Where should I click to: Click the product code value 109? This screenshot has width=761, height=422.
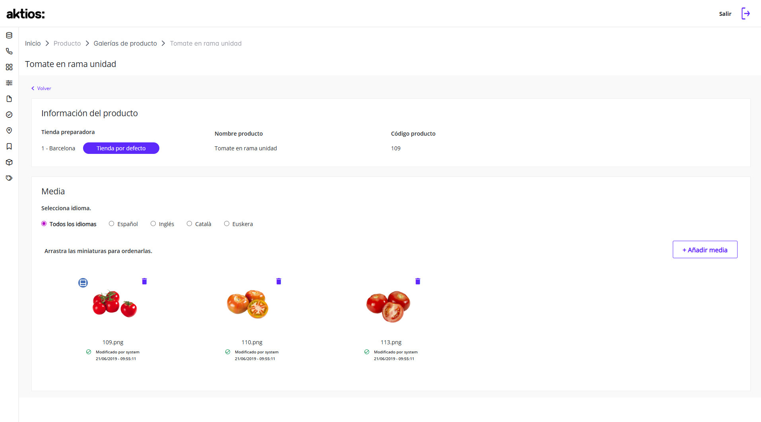pos(396,148)
